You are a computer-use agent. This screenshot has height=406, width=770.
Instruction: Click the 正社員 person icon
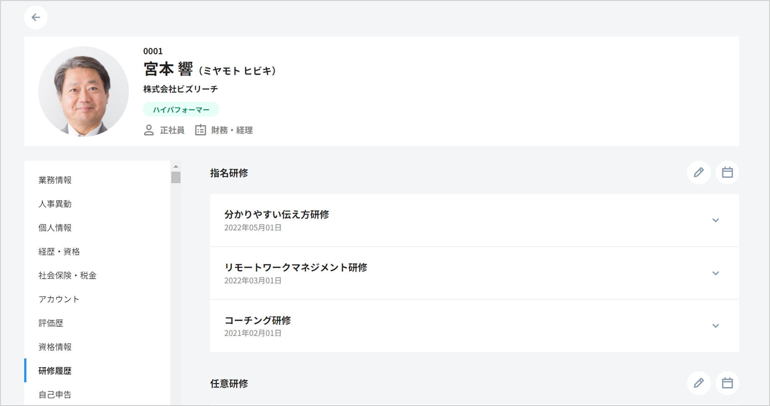149,130
